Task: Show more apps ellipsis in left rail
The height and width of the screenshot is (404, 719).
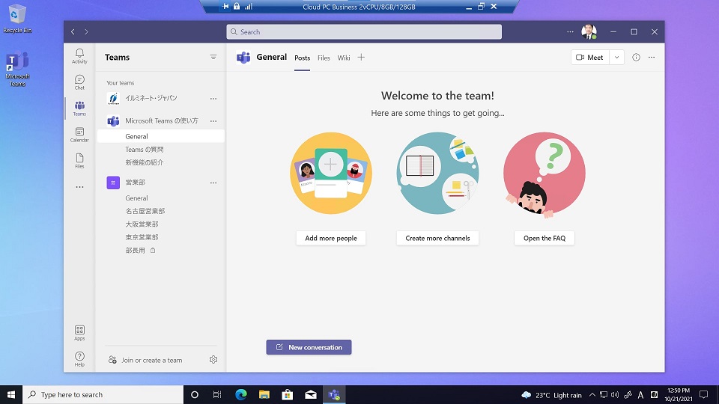Action: pos(79,187)
